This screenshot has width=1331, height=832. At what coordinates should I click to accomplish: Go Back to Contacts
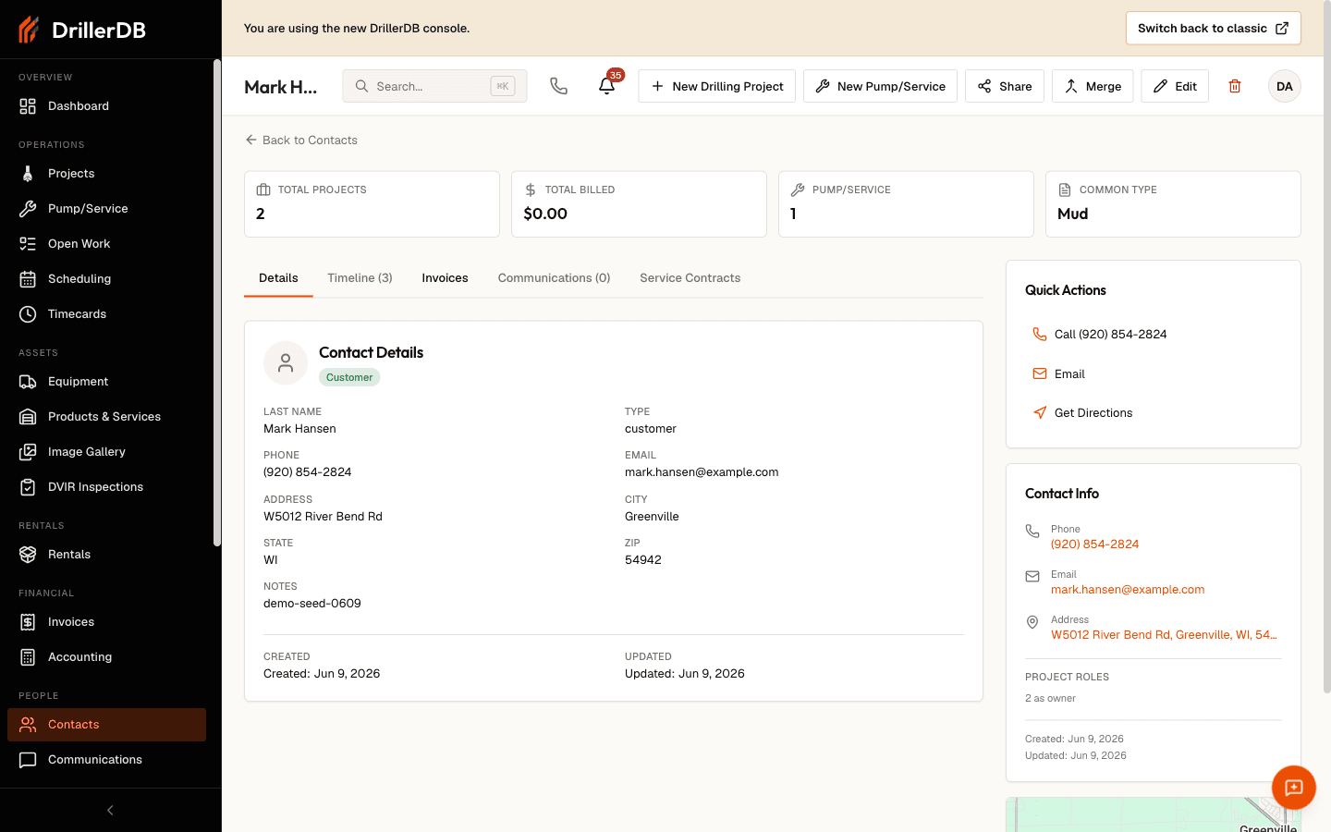point(301,141)
